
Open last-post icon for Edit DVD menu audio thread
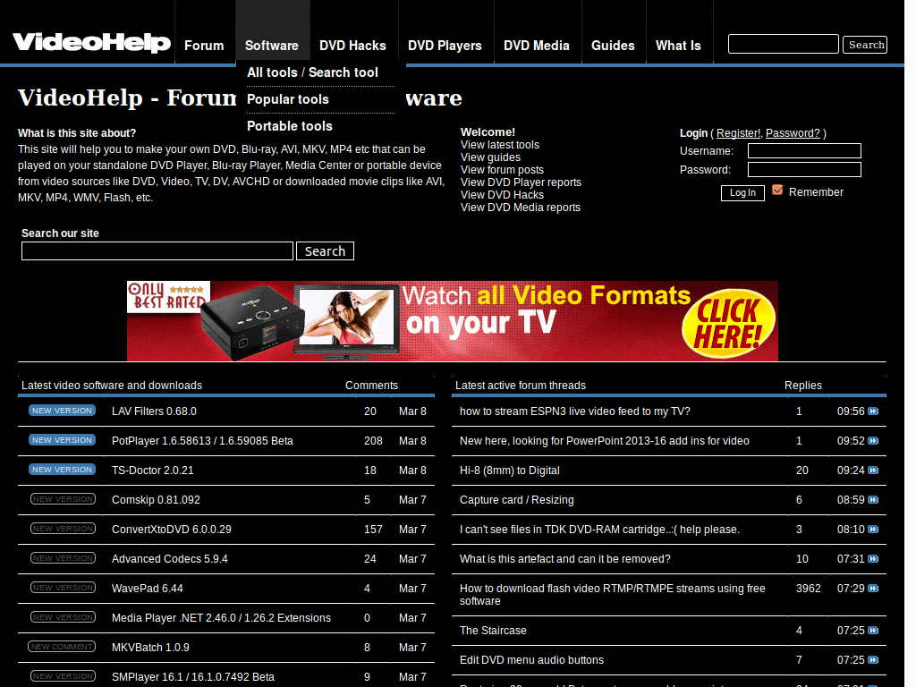873,659
